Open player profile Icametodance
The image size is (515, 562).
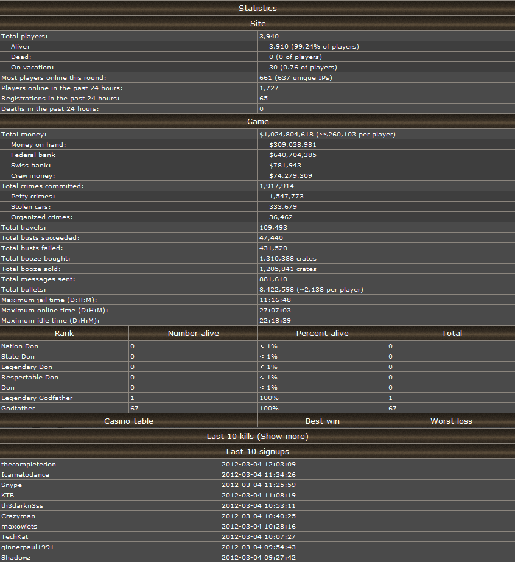click(25, 474)
